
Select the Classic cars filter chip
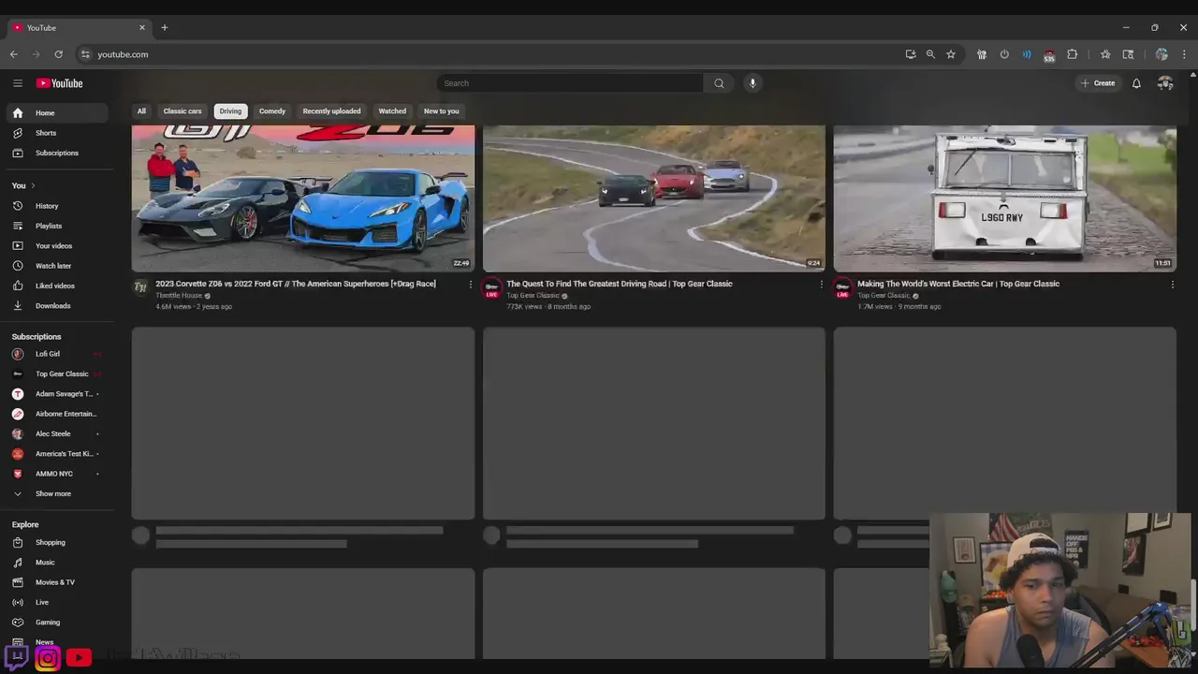coord(183,111)
